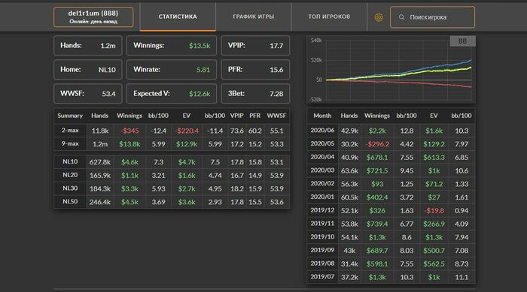This screenshot has height=292, width=527.
Task: Select the 2019/12 month row
Action: coord(391,210)
